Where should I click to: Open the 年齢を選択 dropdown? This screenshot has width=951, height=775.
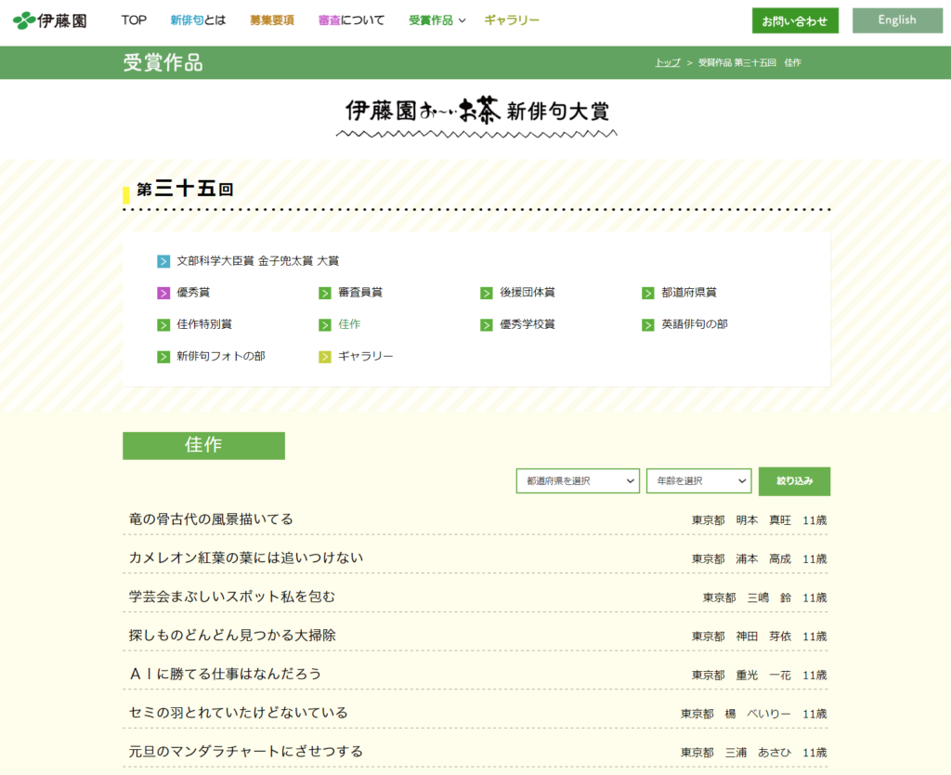pyautogui.click(x=698, y=480)
